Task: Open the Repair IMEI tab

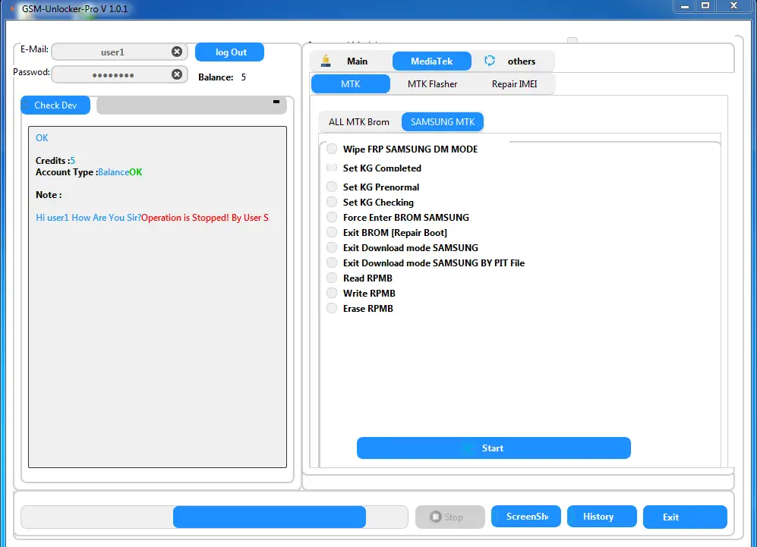Action: coord(514,84)
